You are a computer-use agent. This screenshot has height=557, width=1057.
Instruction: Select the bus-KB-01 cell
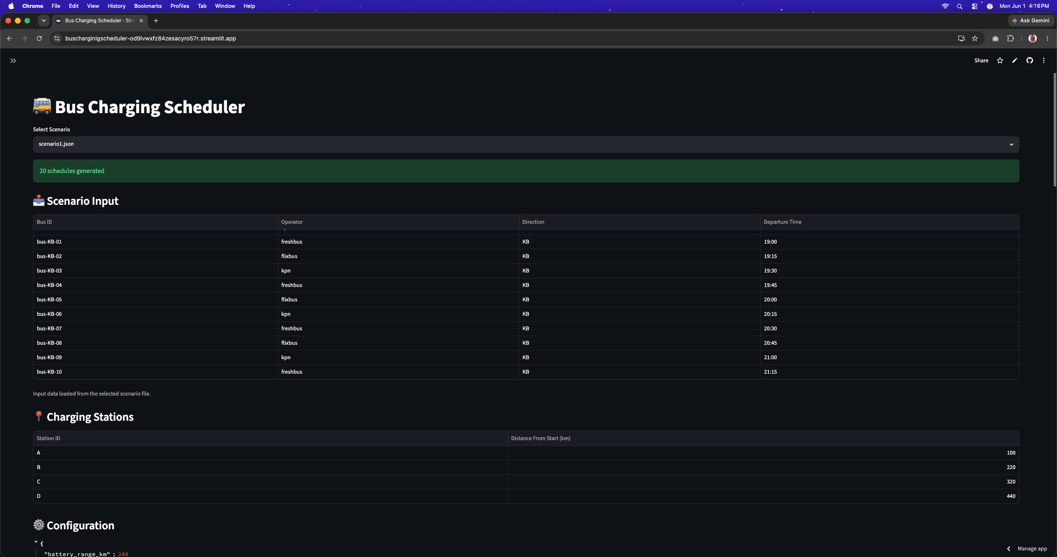(155, 242)
